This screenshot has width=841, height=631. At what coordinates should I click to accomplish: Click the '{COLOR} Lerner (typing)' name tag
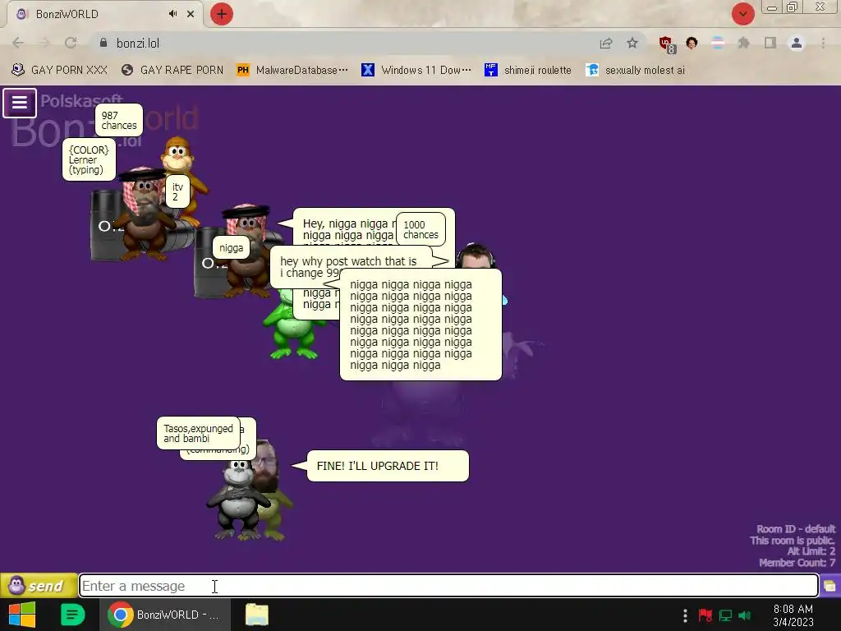[89, 159]
